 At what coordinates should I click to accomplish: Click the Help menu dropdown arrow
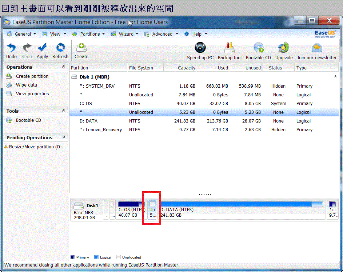206,34
